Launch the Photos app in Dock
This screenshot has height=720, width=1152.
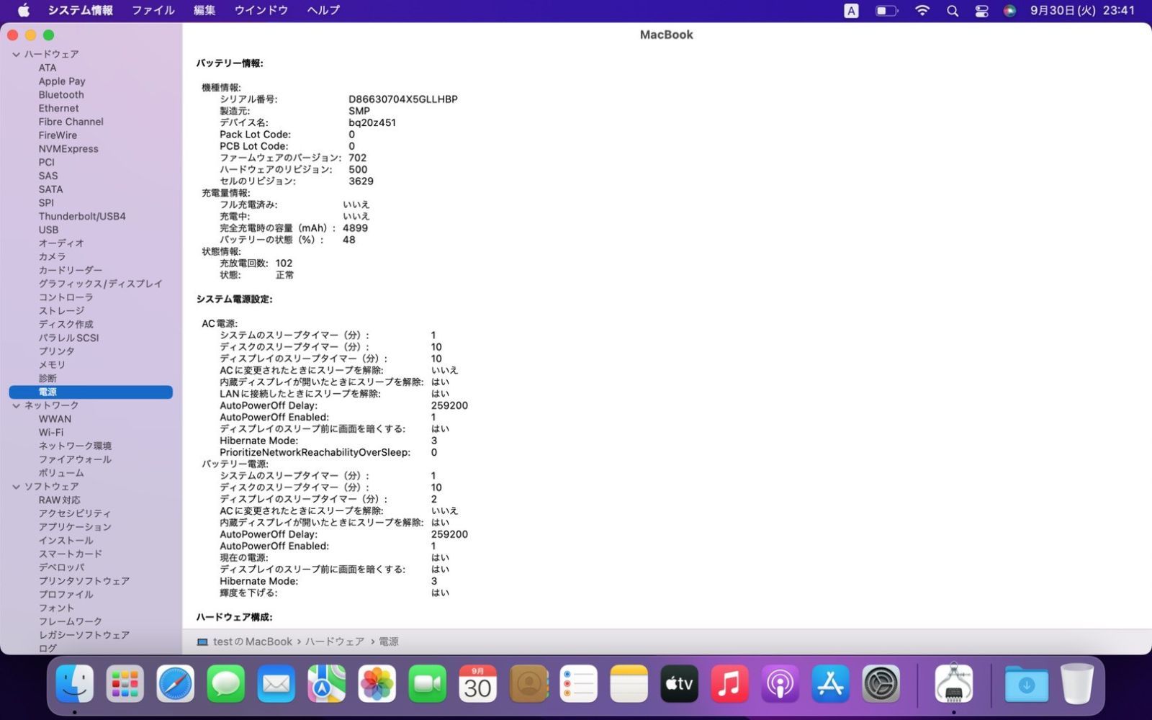377,683
